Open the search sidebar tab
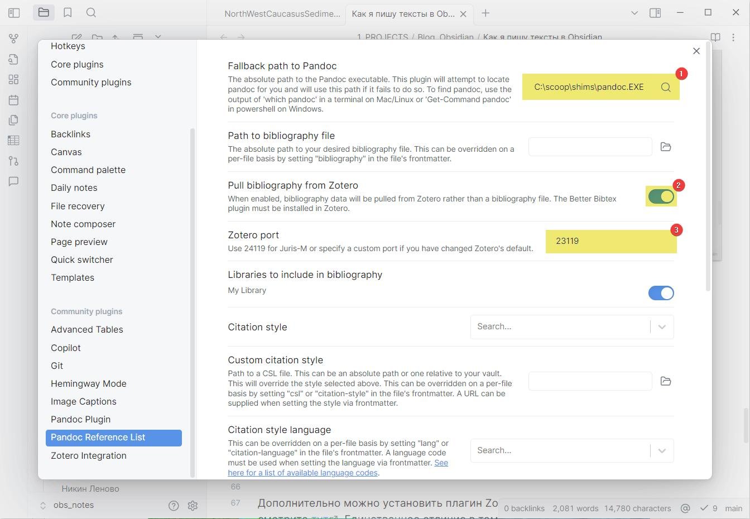Image resolution: width=750 pixels, height=519 pixels. 91,13
